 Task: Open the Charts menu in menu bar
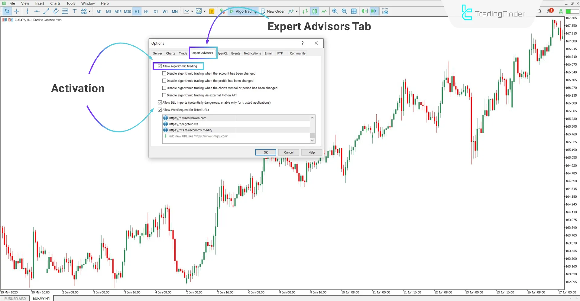tap(55, 3)
